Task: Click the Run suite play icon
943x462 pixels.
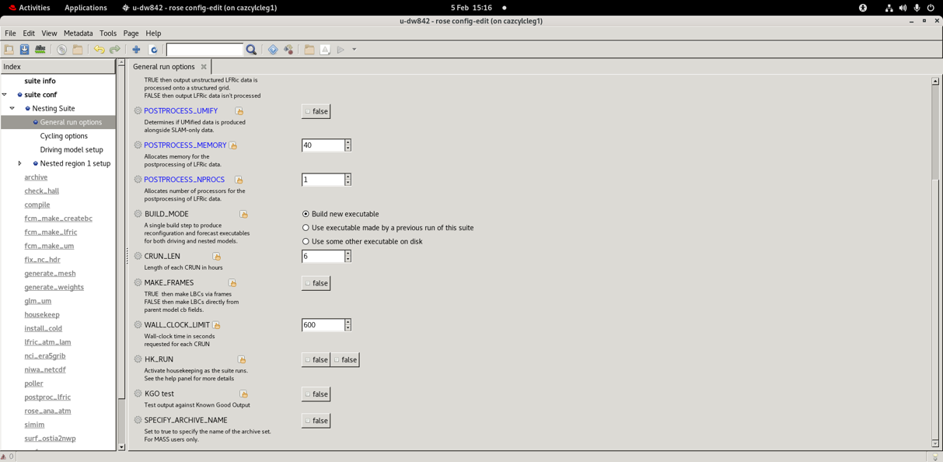Action: point(341,50)
